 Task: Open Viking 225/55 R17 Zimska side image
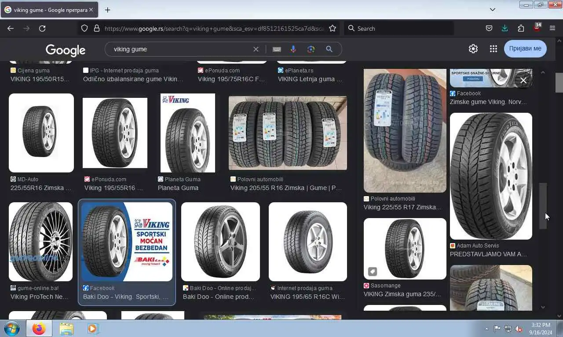(x=405, y=130)
